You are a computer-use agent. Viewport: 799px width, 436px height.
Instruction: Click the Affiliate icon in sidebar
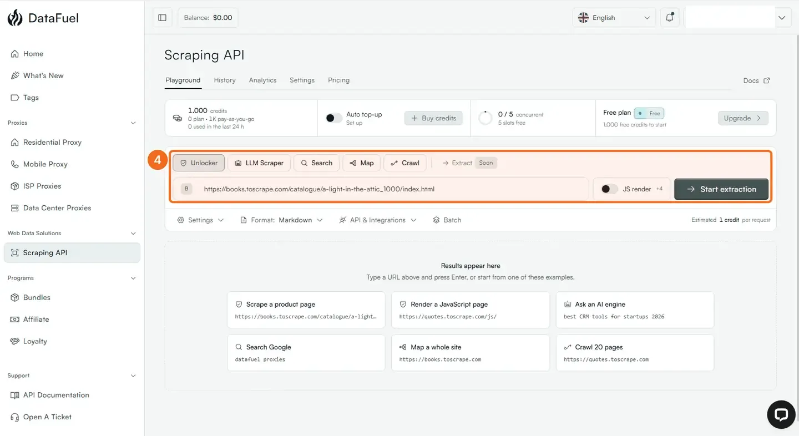tap(15, 320)
